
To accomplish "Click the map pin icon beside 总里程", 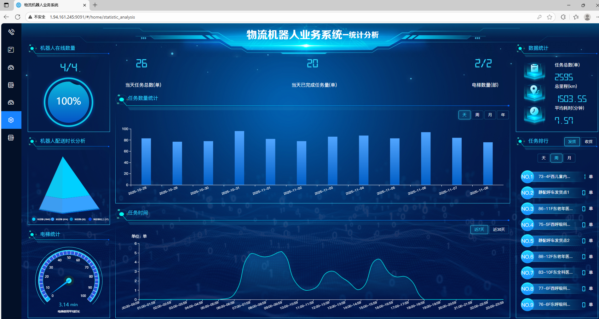I will (x=534, y=92).
